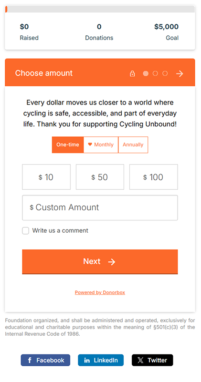Select the One-time donation frequency
The height and width of the screenshot is (382, 201).
68,145
